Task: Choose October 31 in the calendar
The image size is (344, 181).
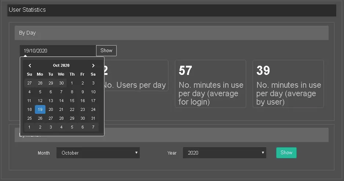Action: pos(93,118)
